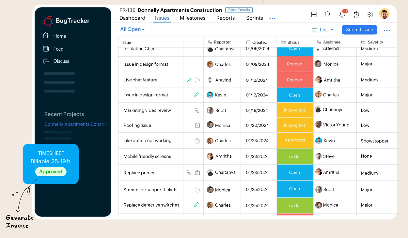Click link icon on Marketing video review row

click(x=197, y=110)
